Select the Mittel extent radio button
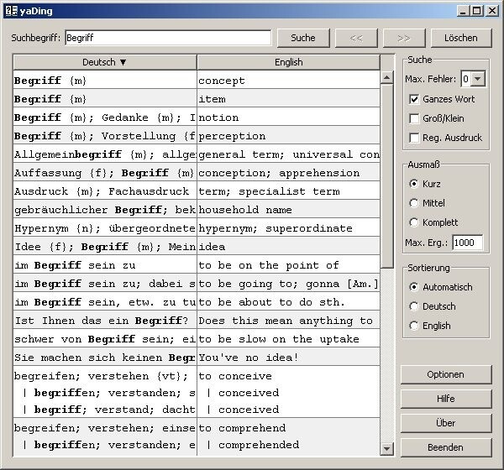This screenshot has height=470, width=504. (414, 203)
